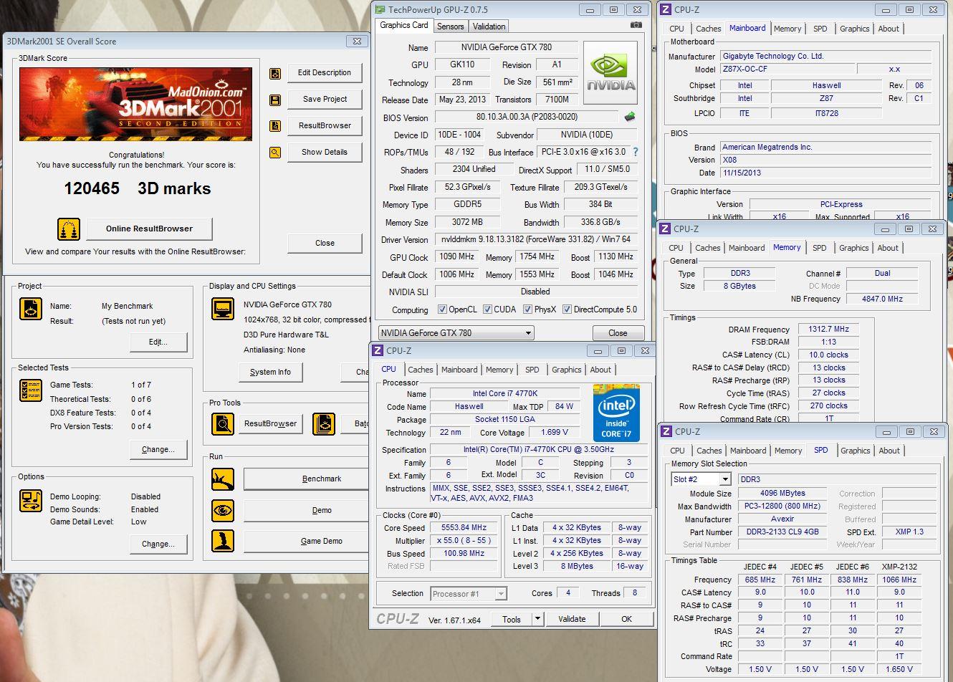Click the GPU-Z title bar app icon
Viewport: 953px width, 682px height.
[x=380, y=9]
